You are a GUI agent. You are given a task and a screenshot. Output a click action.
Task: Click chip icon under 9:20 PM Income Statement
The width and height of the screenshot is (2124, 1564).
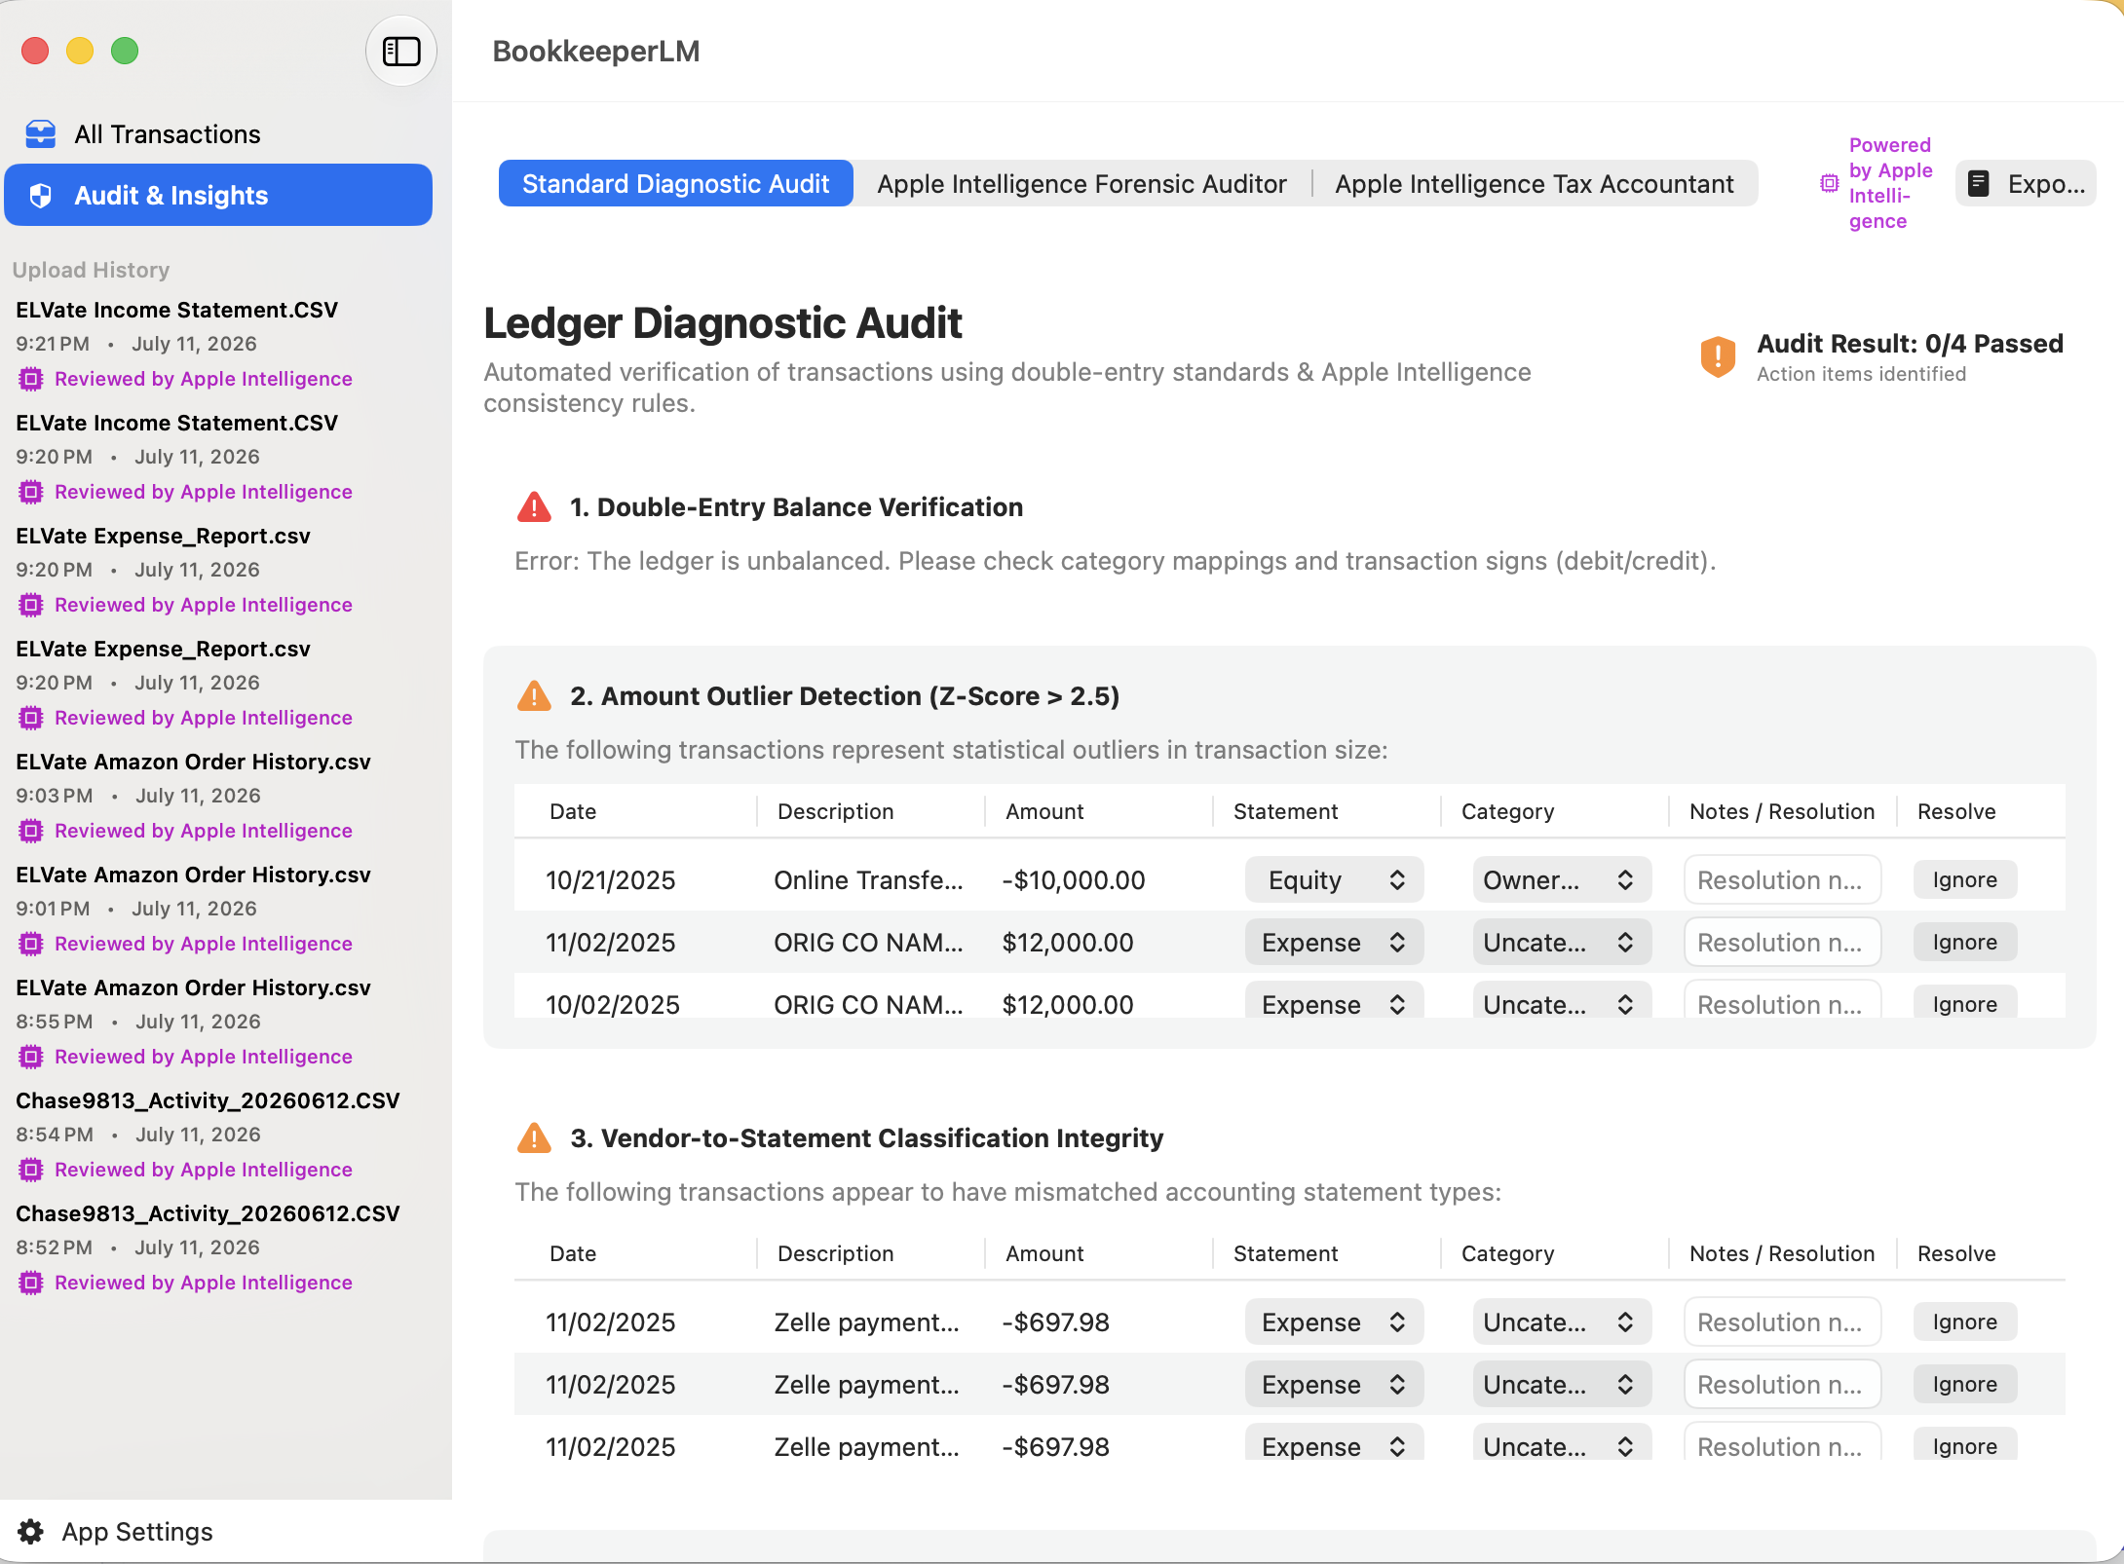[x=31, y=492]
